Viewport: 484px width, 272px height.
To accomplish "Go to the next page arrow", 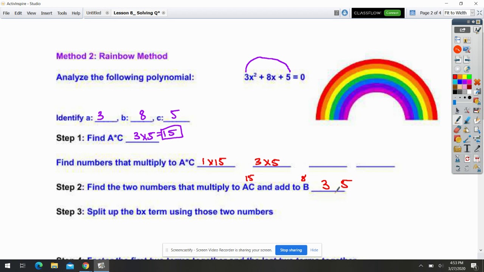I will click(x=467, y=59).
